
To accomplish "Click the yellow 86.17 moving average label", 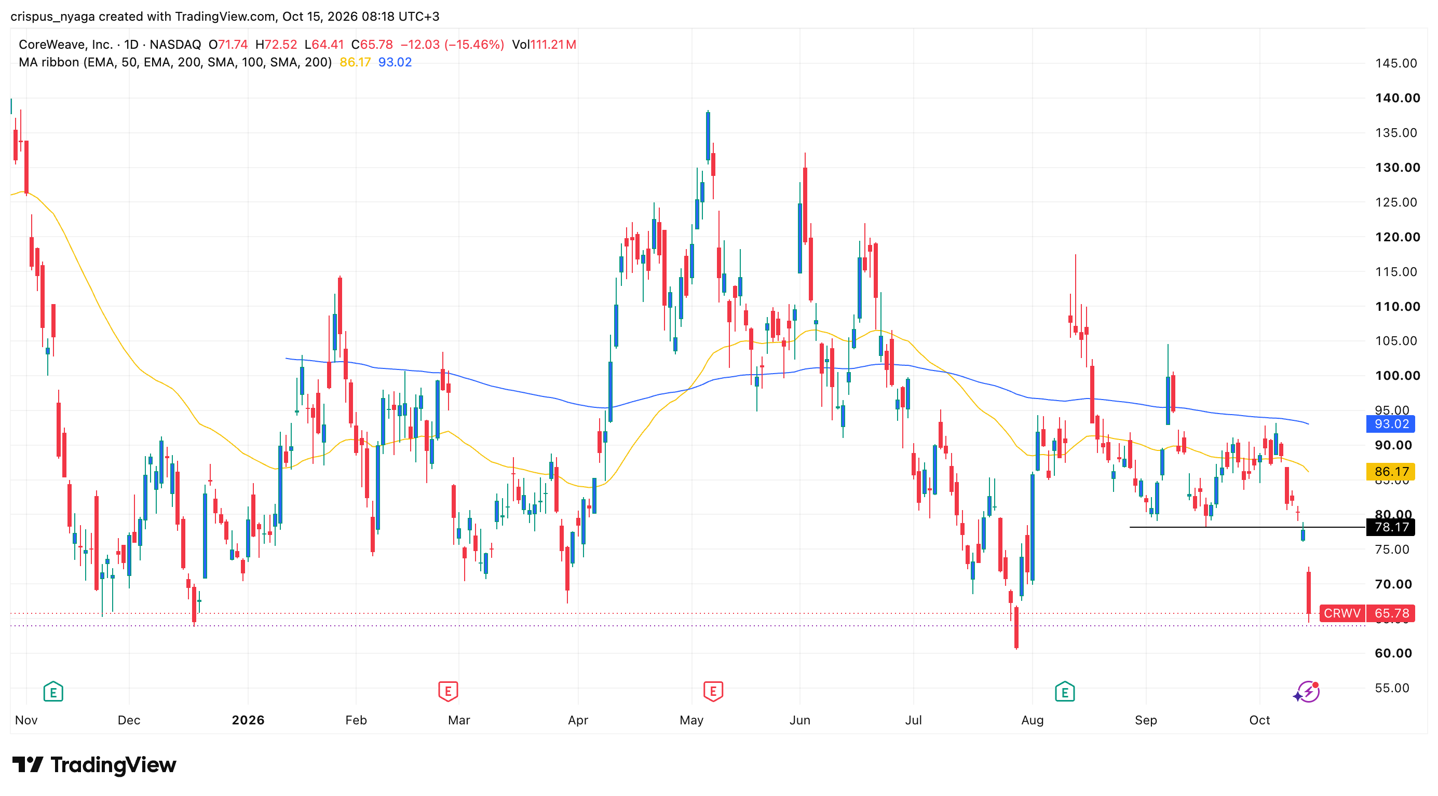I will tap(1391, 471).
